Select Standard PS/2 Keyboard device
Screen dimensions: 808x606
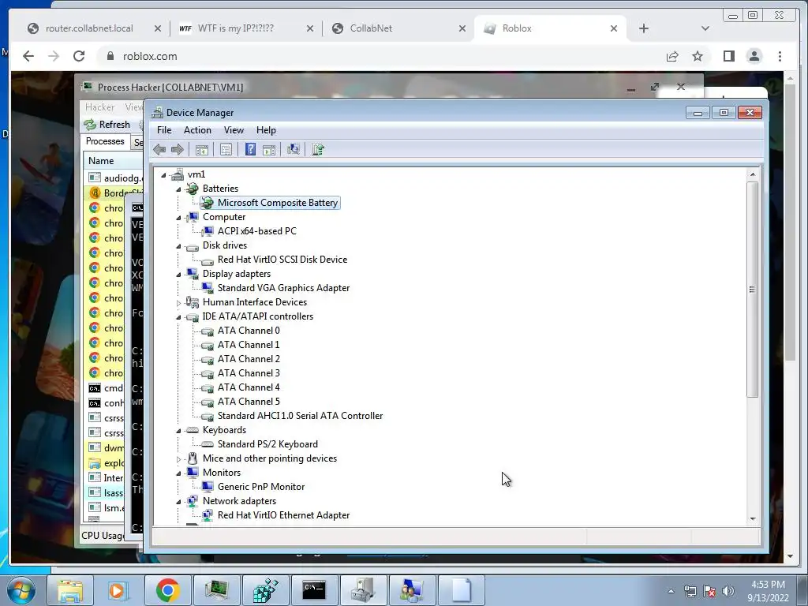click(x=267, y=443)
